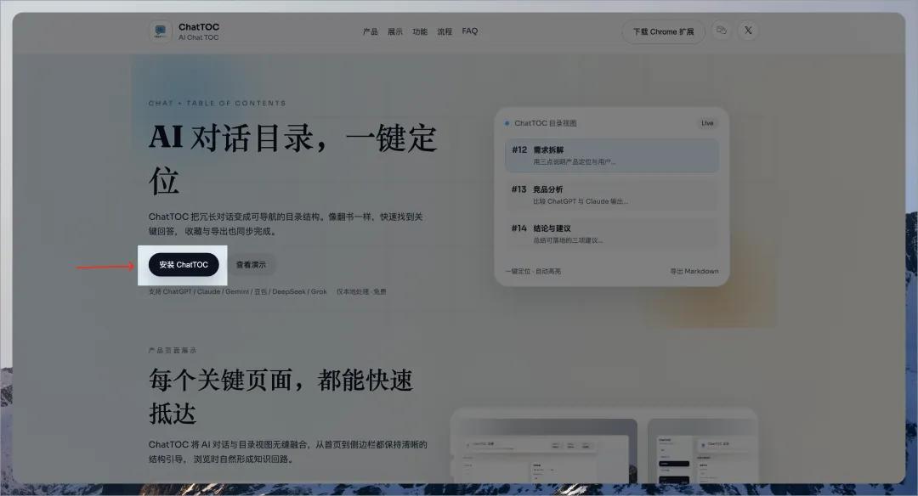Select the #12 需求拆解 entry
The width and height of the screenshot is (918, 496).
click(612, 155)
